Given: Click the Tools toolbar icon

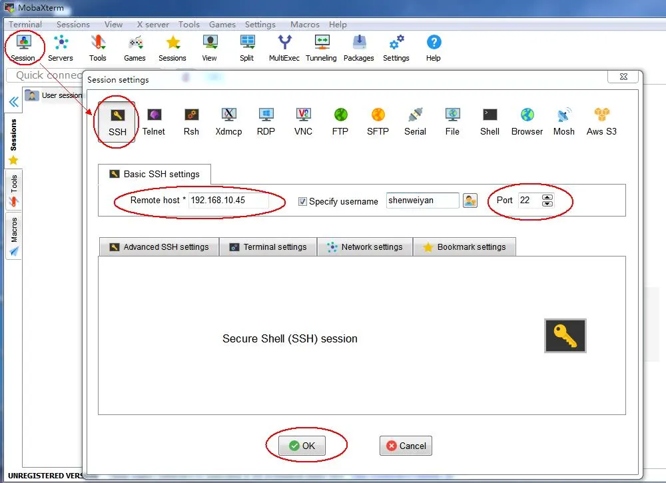Looking at the screenshot, I should [98, 49].
